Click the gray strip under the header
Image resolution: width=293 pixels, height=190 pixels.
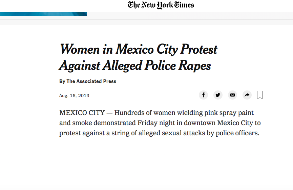[x=146, y=23]
